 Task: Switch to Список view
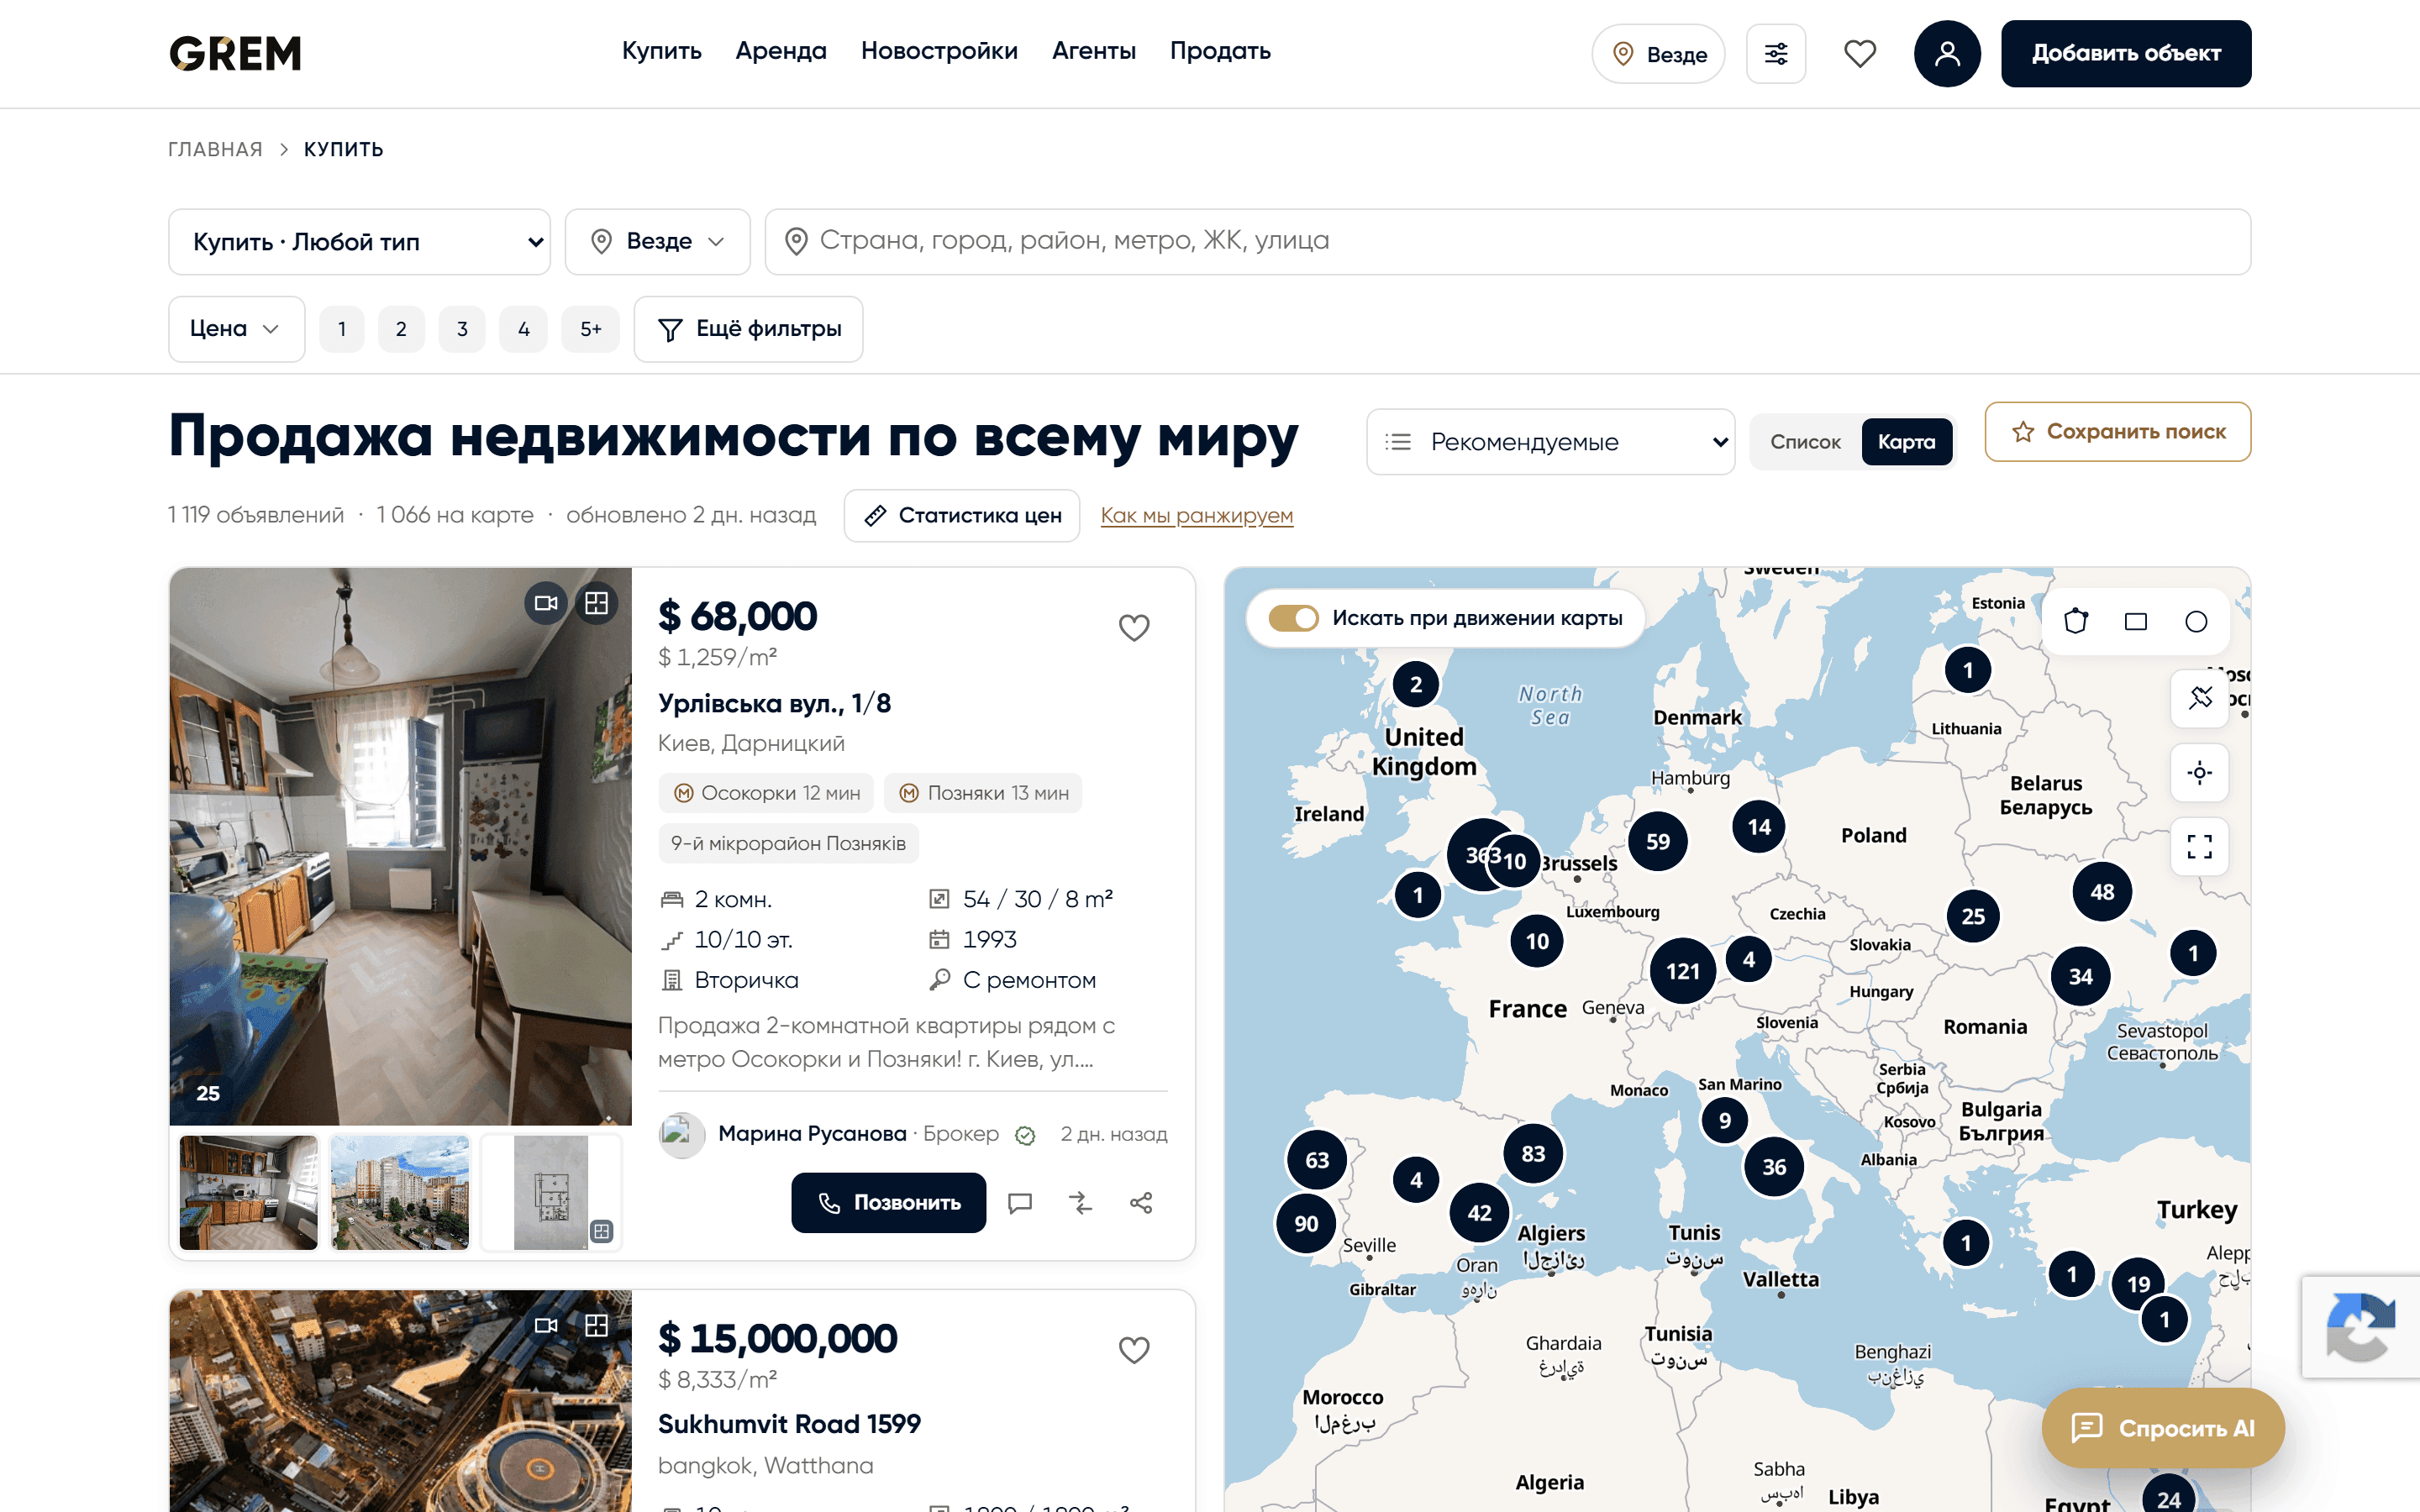1805,442
